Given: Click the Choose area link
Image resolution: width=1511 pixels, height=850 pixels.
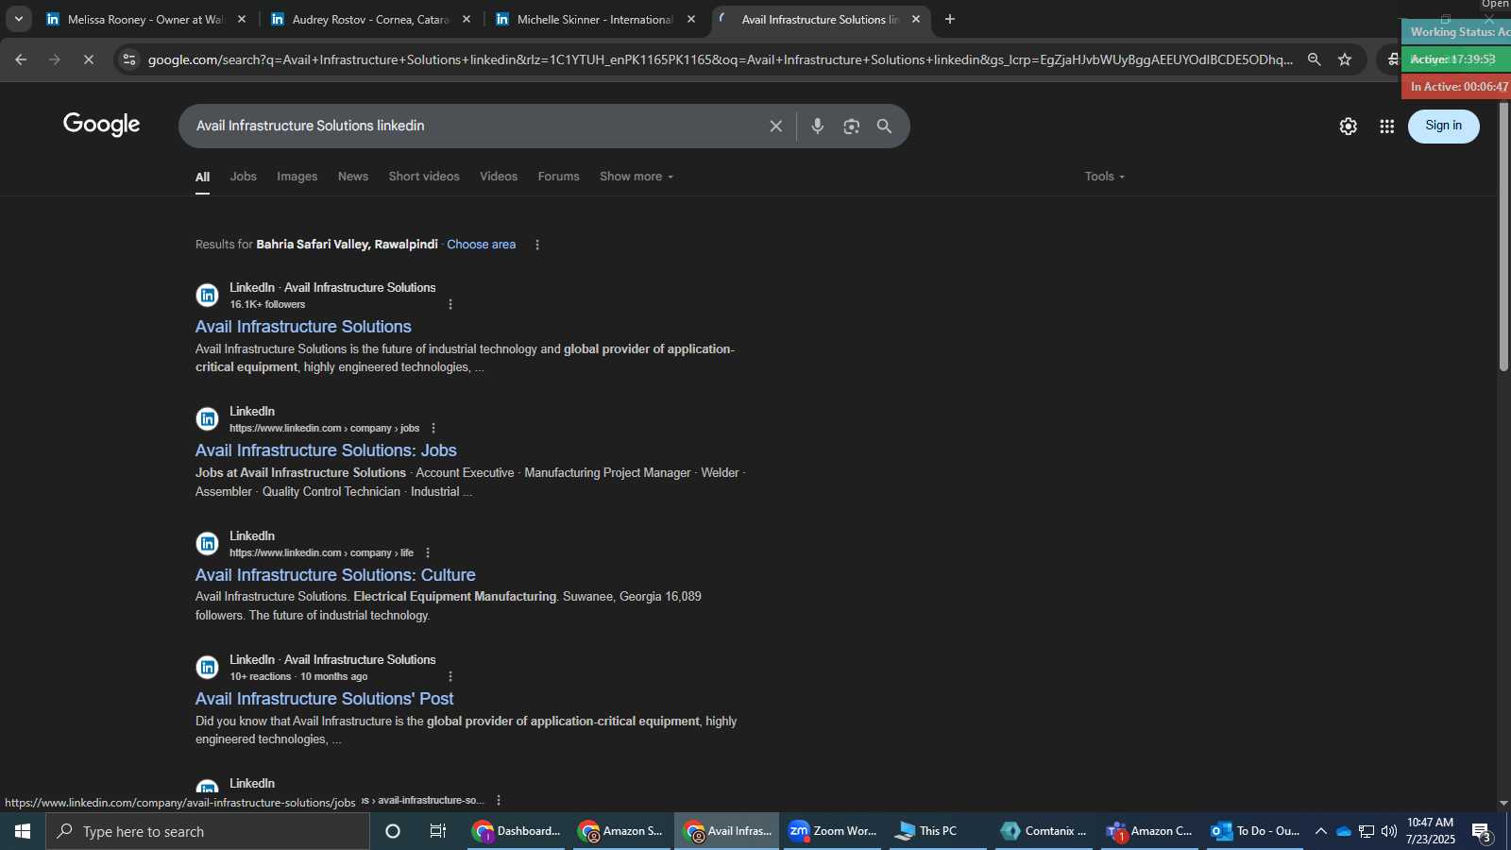Looking at the screenshot, I should click(x=482, y=245).
